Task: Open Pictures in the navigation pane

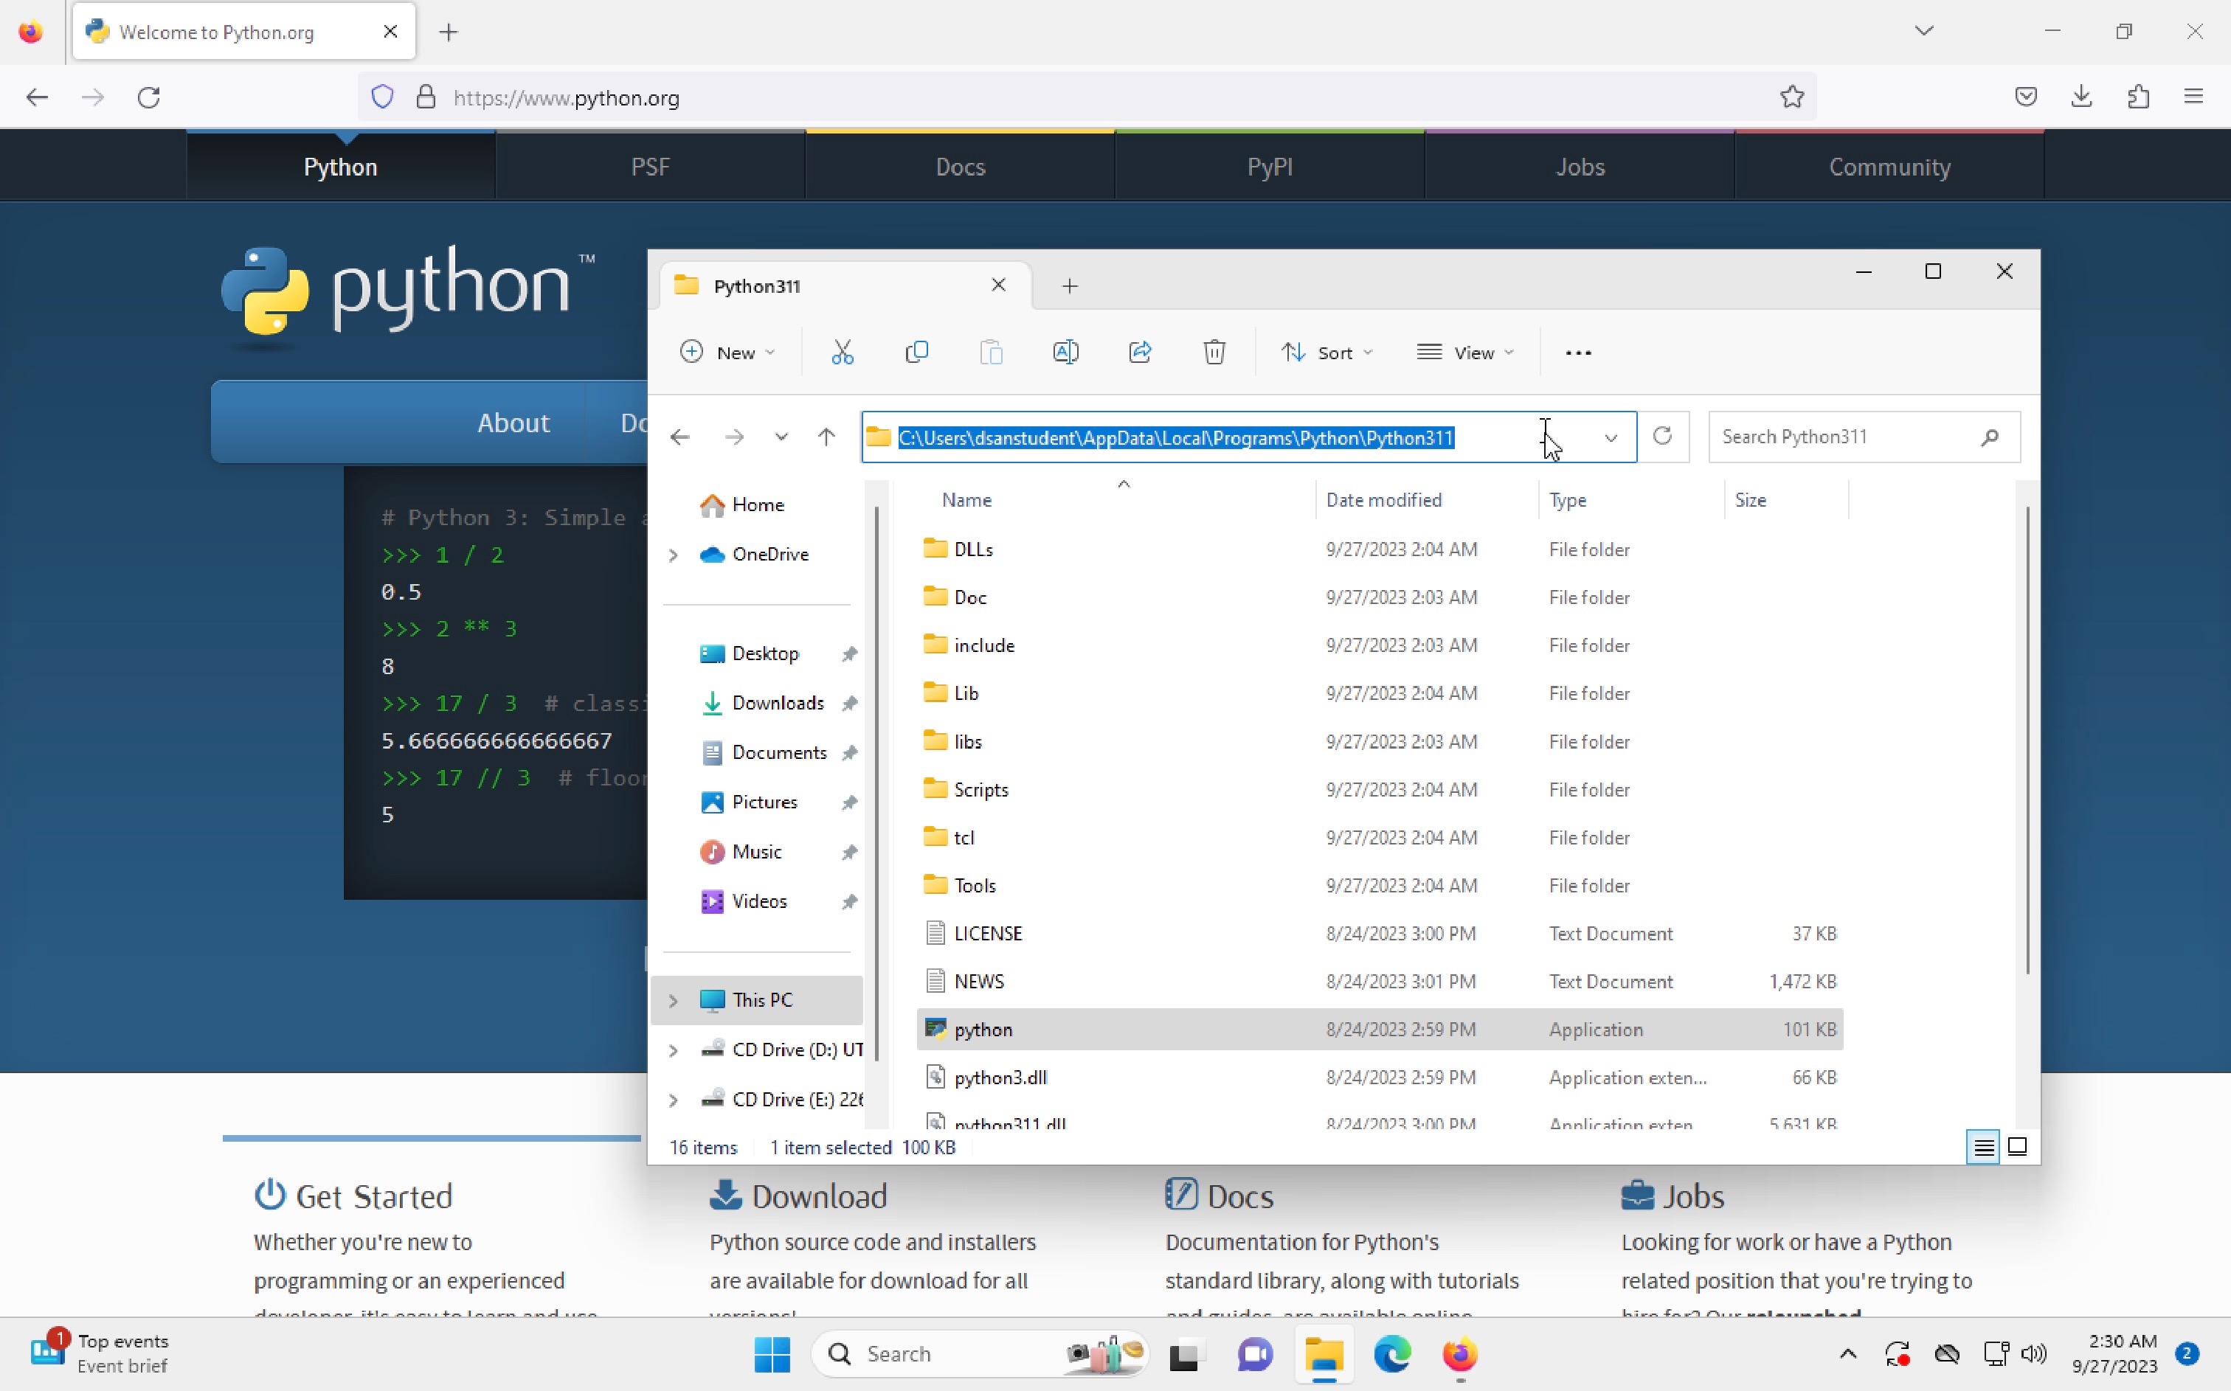Action: 764,803
